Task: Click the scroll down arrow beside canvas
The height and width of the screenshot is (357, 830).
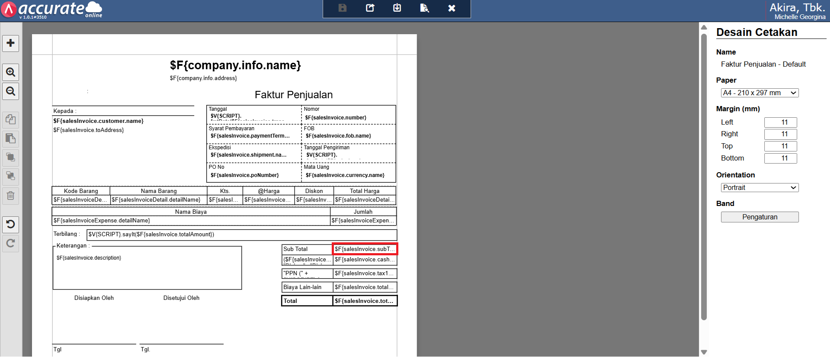Action: tap(704, 352)
